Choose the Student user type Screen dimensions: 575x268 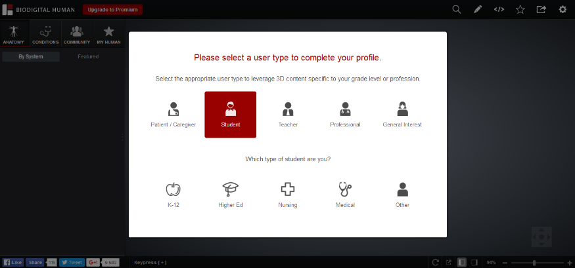(x=230, y=115)
